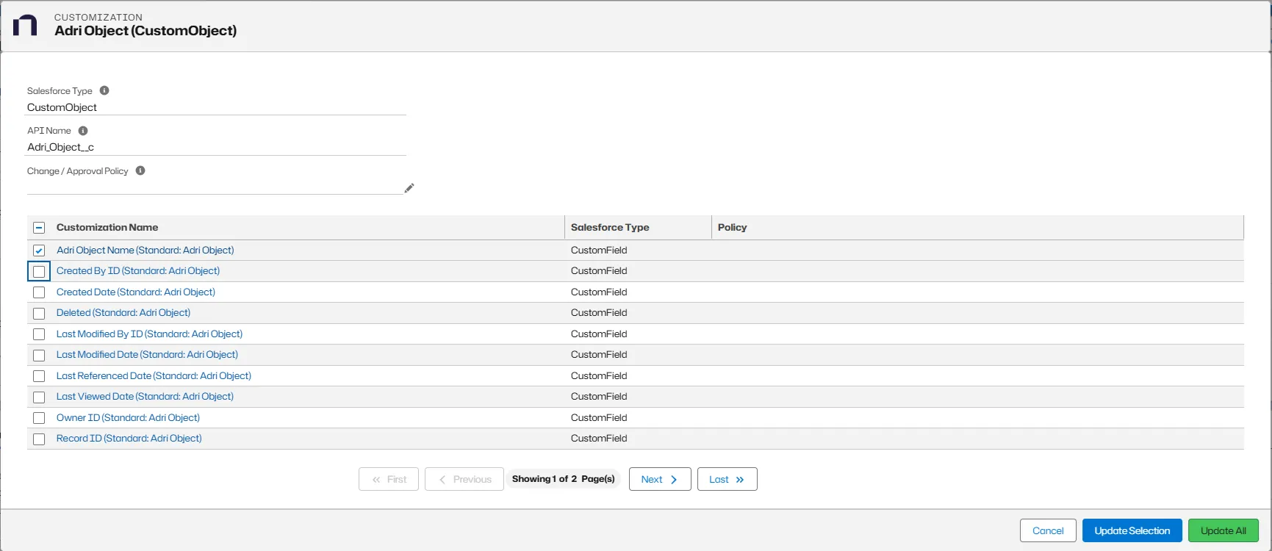Image resolution: width=1272 pixels, height=551 pixels.
Task: Click the Netwrix logo icon in header
Action: (x=25, y=25)
